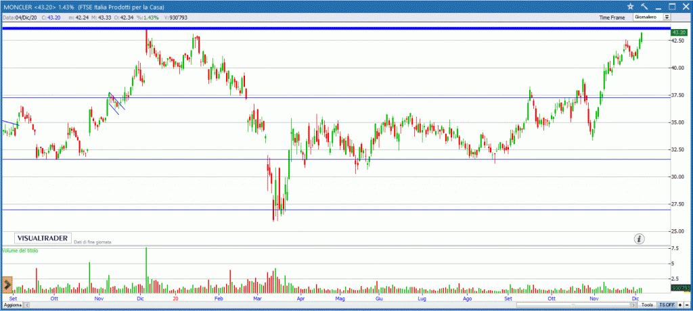The height and width of the screenshot is (311, 693).
Task: Click the horizontal scrollbar thumb at bottom
Action: 574,305
